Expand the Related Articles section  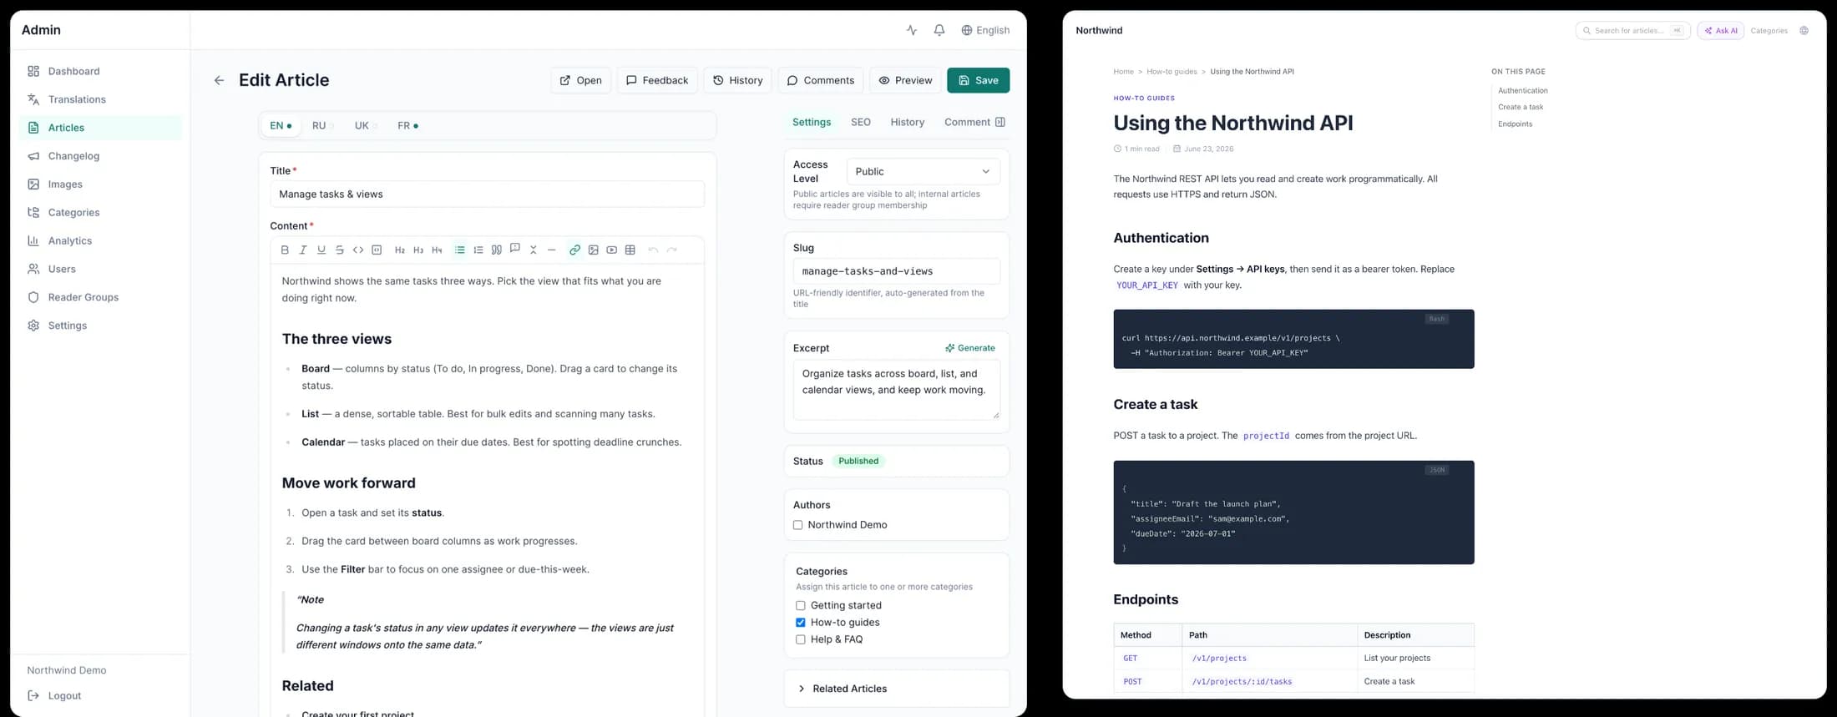(897, 689)
